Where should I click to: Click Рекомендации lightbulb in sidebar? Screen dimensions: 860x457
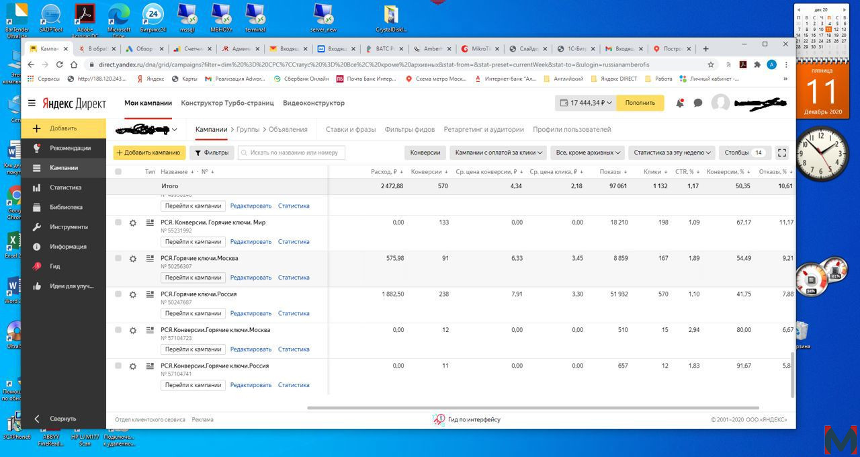click(x=37, y=148)
